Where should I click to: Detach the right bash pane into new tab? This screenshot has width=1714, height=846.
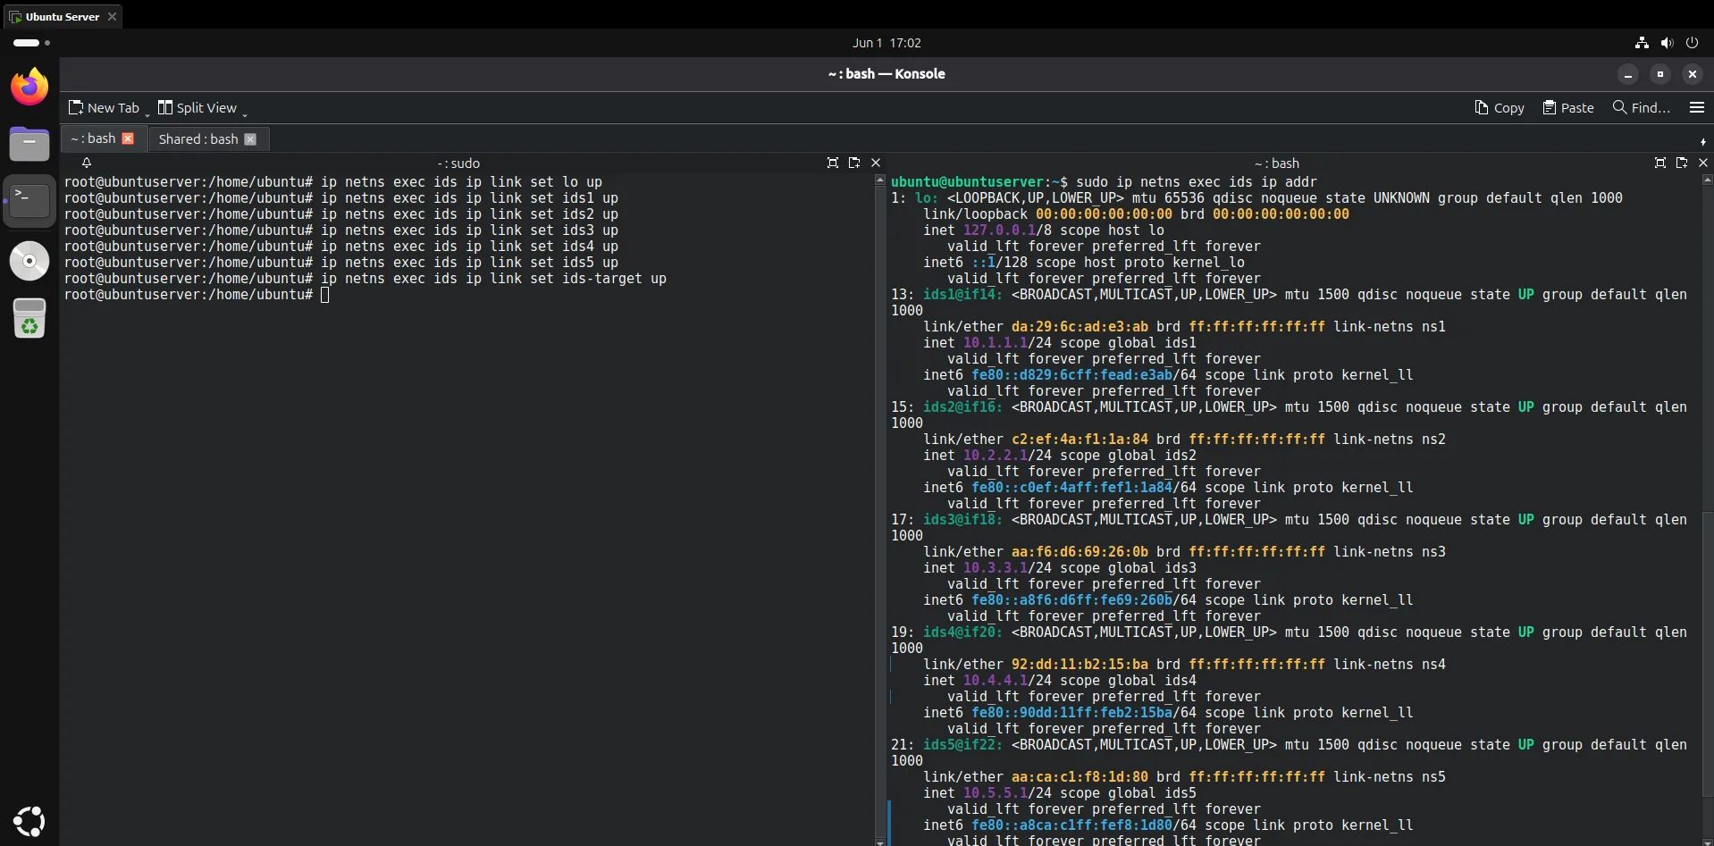pos(1682,163)
